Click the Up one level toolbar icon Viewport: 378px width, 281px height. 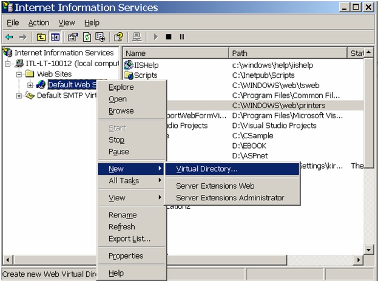tap(41, 37)
